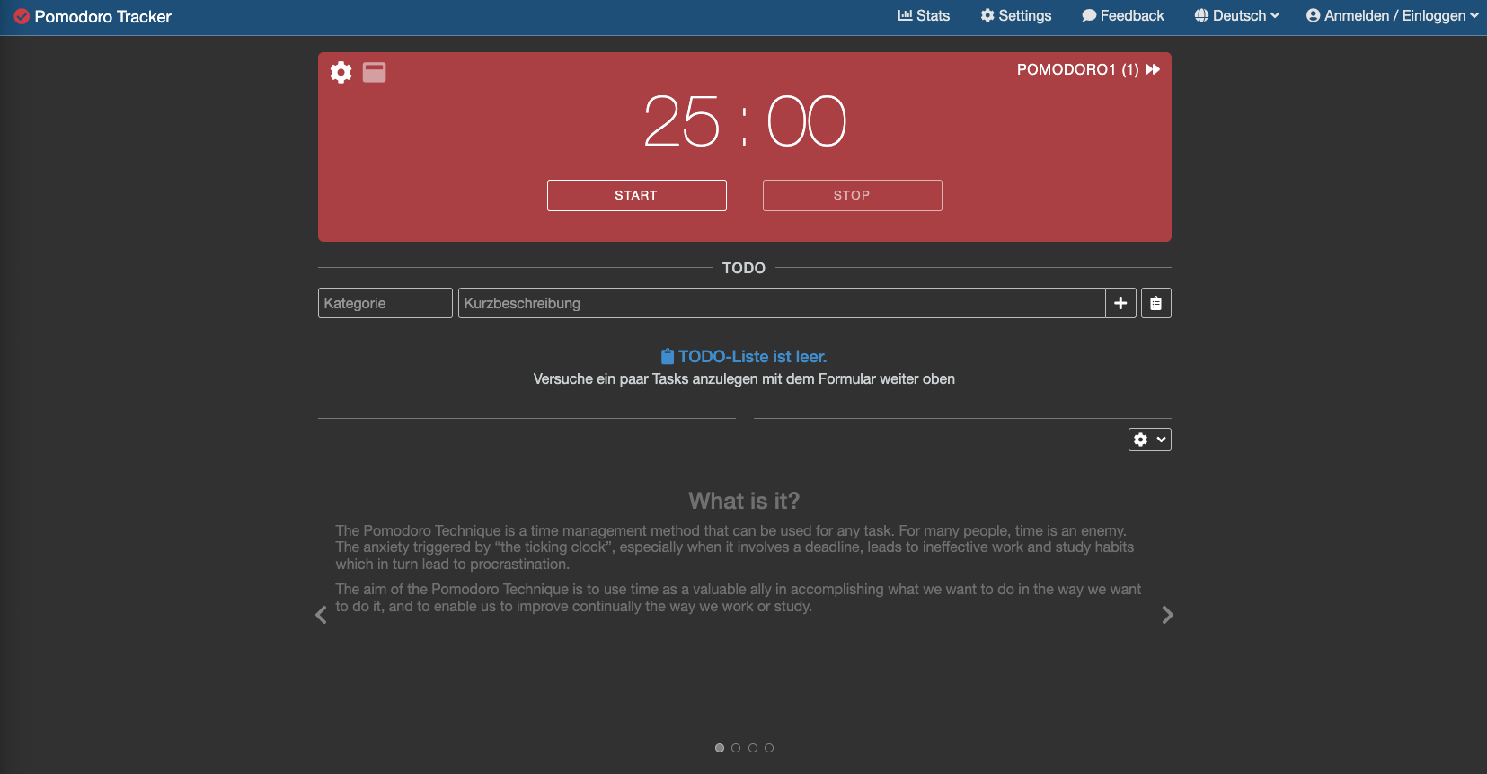1487x774 pixels.
Task: Click the 25 : 00 timer display
Action: 745,121
